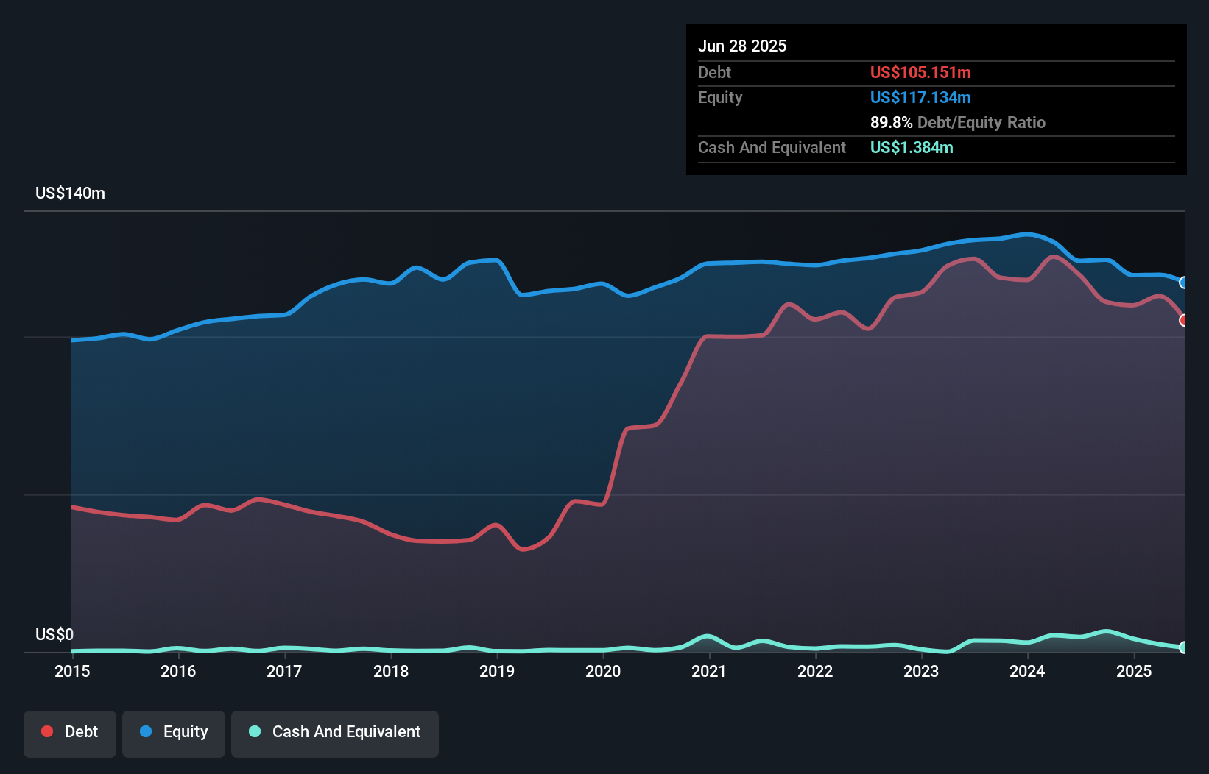The width and height of the screenshot is (1209, 774).
Task: Click the green US$1.384m cash value
Action: [912, 147]
